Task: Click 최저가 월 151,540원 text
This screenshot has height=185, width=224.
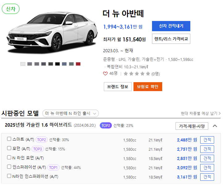Action: click(x=124, y=39)
